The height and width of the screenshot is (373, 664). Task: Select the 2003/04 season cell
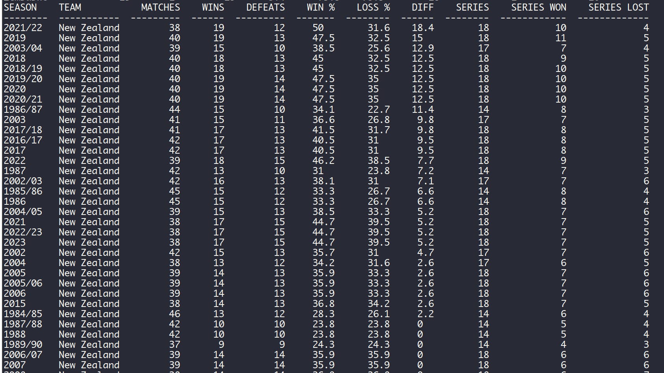(x=23, y=48)
